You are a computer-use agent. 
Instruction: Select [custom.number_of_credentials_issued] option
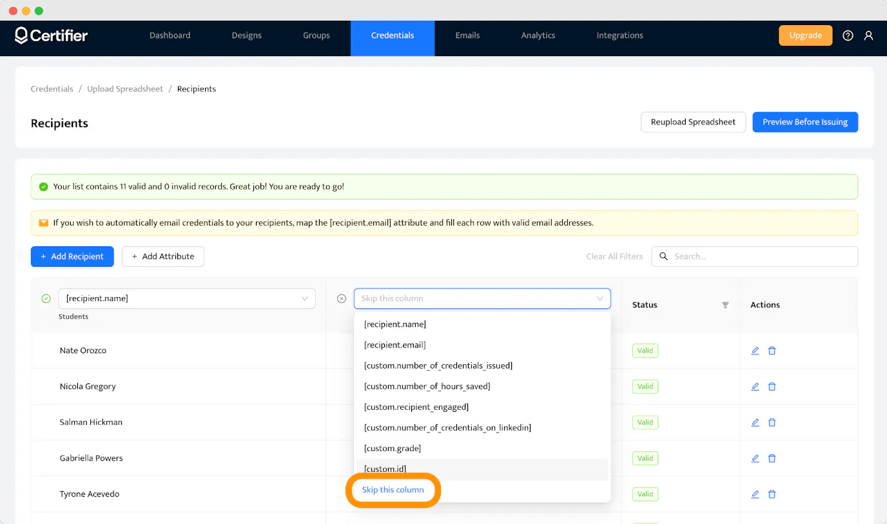tap(482, 365)
